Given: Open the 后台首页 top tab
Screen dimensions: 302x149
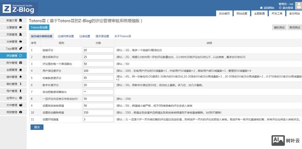Looking at the screenshot, I should [x=224, y=13].
